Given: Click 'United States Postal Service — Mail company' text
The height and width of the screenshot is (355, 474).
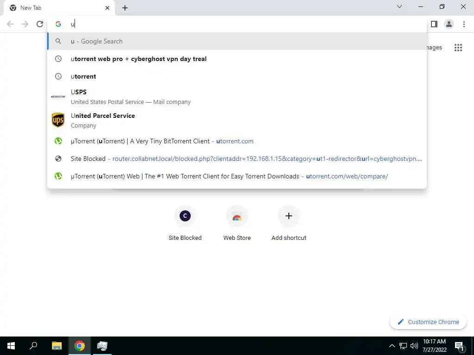Looking at the screenshot, I should tap(131, 102).
